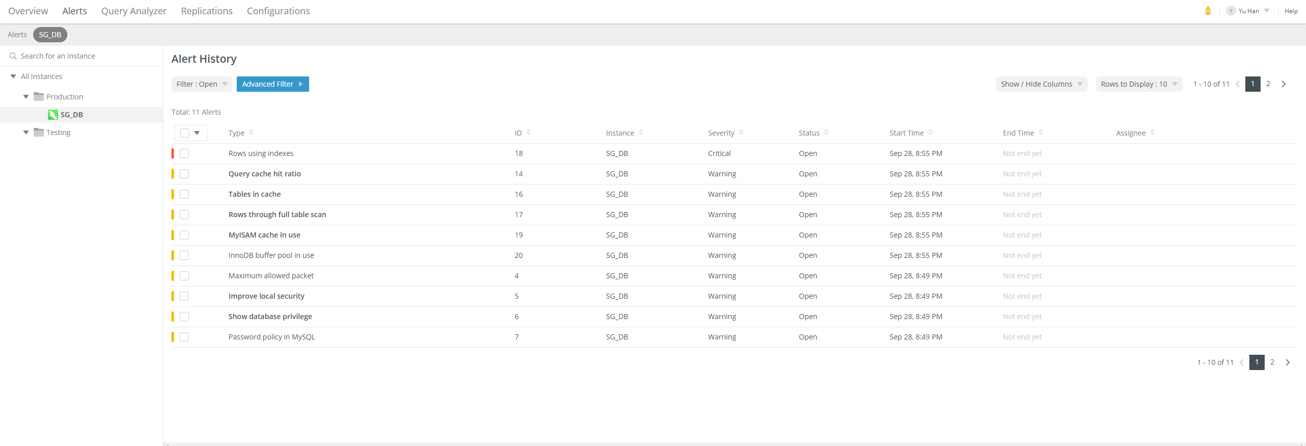Click the Testing folder icon
1306x446 pixels.
[x=39, y=133]
